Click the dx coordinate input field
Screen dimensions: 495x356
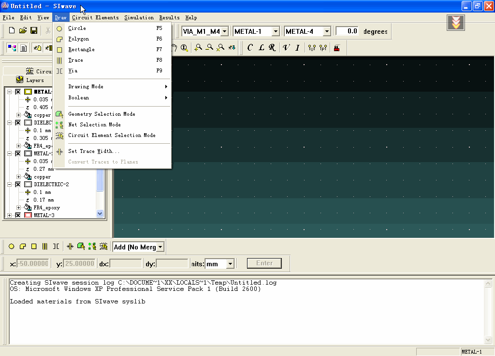coord(126,264)
